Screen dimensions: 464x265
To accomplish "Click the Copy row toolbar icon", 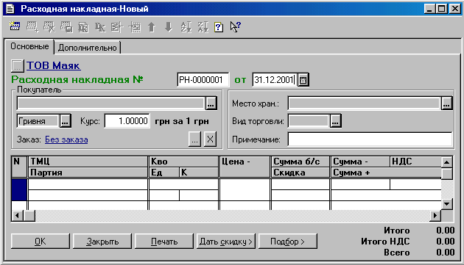I will [66, 27].
